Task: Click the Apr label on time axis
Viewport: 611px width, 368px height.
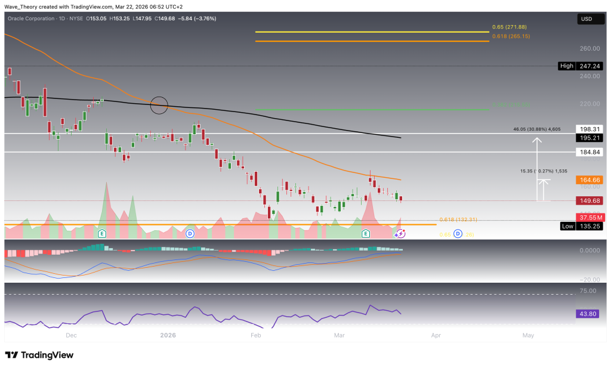Action: (x=436, y=335)
